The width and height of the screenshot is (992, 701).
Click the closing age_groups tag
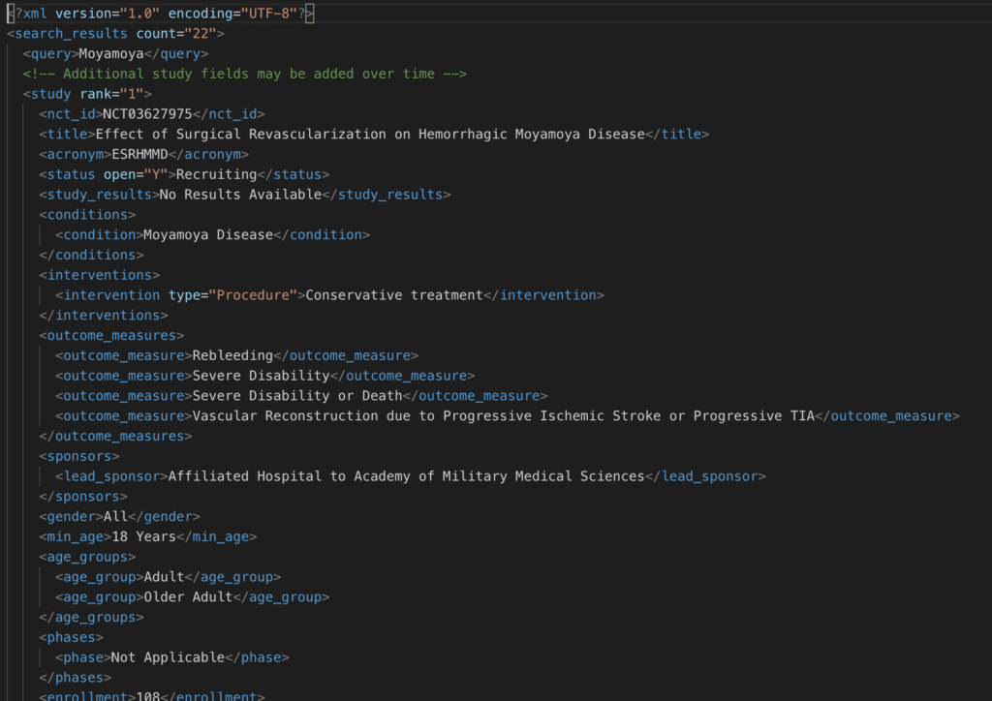pyautogui.click(x=91, y=618)
